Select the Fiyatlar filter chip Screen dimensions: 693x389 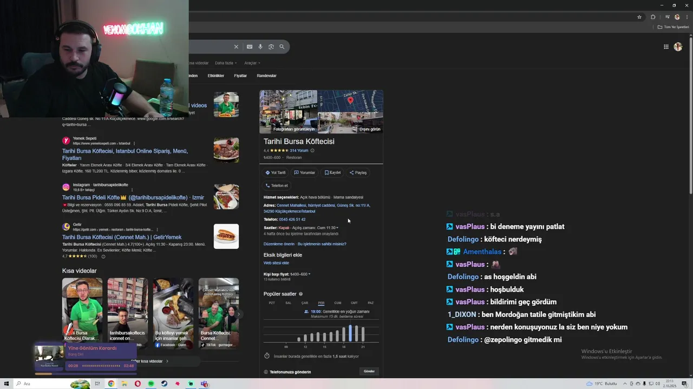tap(240, 76)
